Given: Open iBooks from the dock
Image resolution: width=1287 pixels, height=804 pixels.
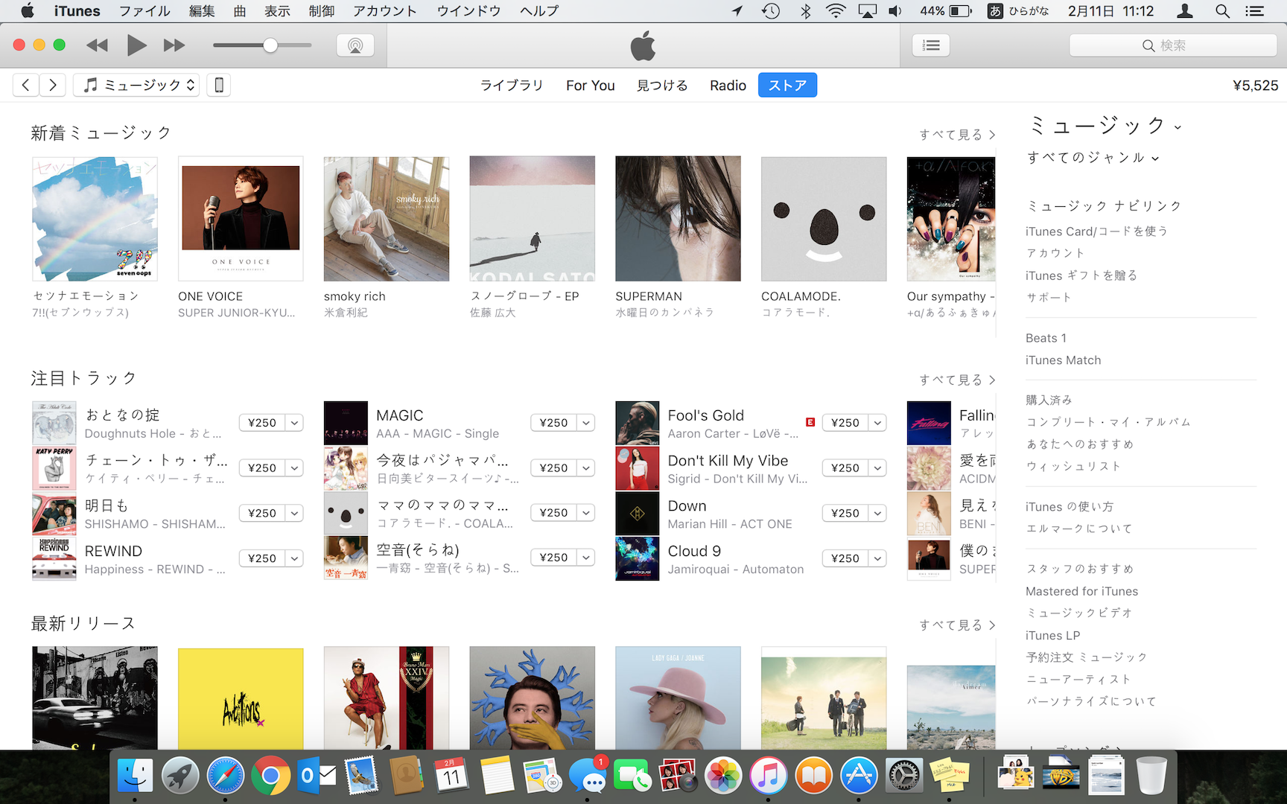Looking at the screenshot, I should point(813,776).
